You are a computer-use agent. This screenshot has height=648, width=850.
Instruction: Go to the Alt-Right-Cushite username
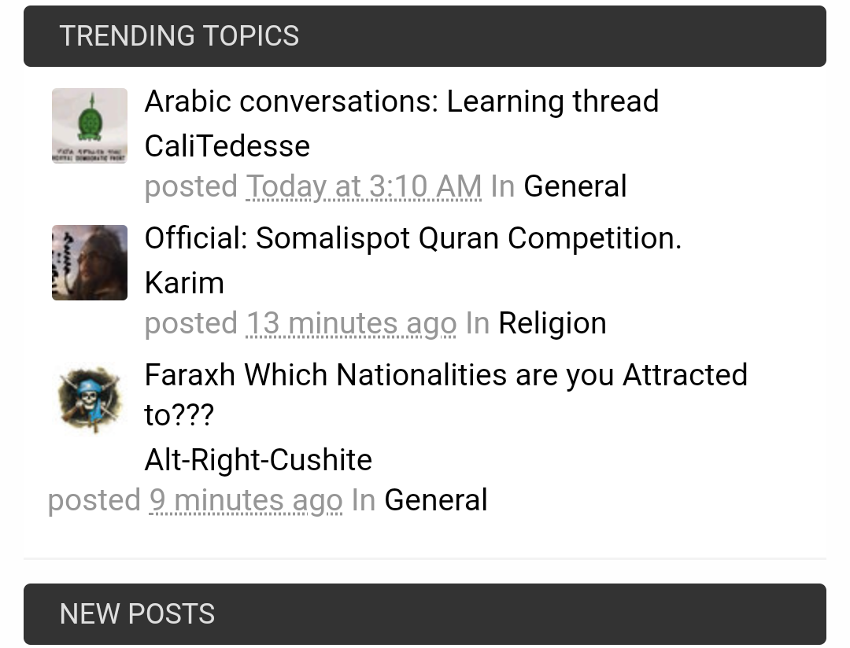tap(258, 460)
